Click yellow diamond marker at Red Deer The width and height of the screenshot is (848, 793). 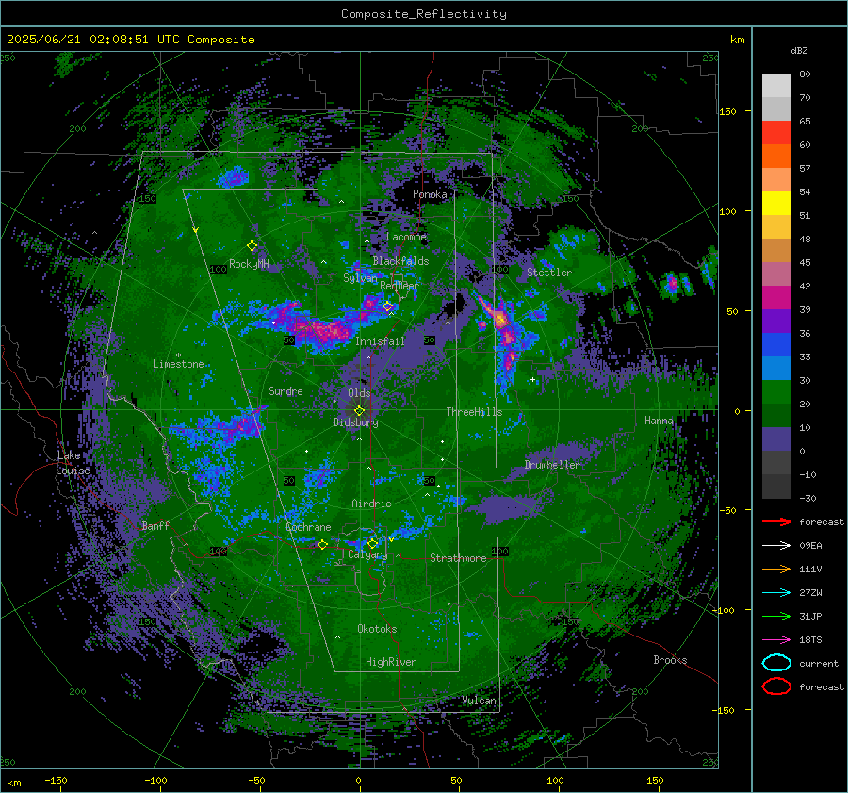388,306
